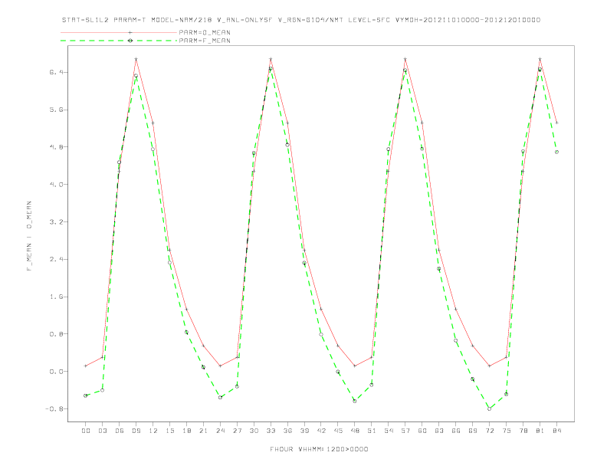
Task: Click the F_MEAN circle marker at hour 72
Action: point(489,408)
